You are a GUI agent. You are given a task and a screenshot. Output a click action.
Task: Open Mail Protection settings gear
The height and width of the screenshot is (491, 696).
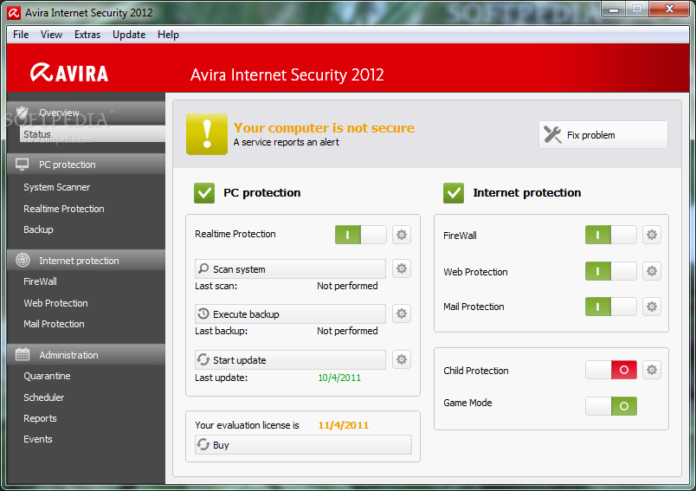(651, 307)
